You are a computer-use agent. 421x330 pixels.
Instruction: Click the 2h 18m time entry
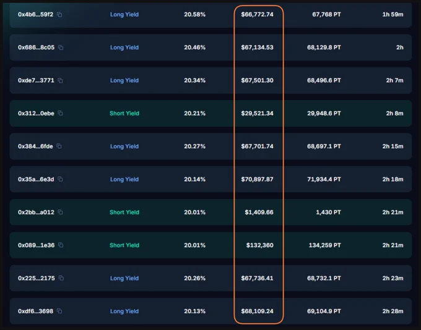point(393,179)
